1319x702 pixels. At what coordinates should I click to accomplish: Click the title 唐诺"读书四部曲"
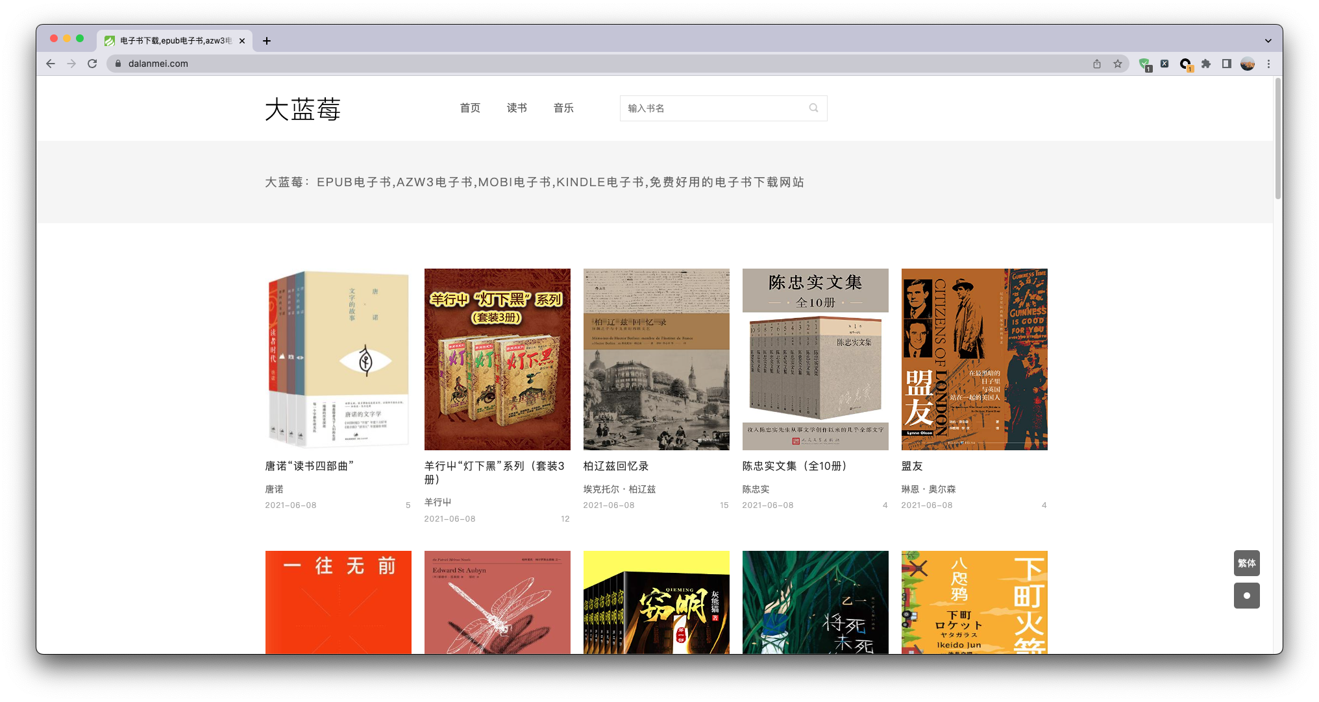click(x=309, y=466)
